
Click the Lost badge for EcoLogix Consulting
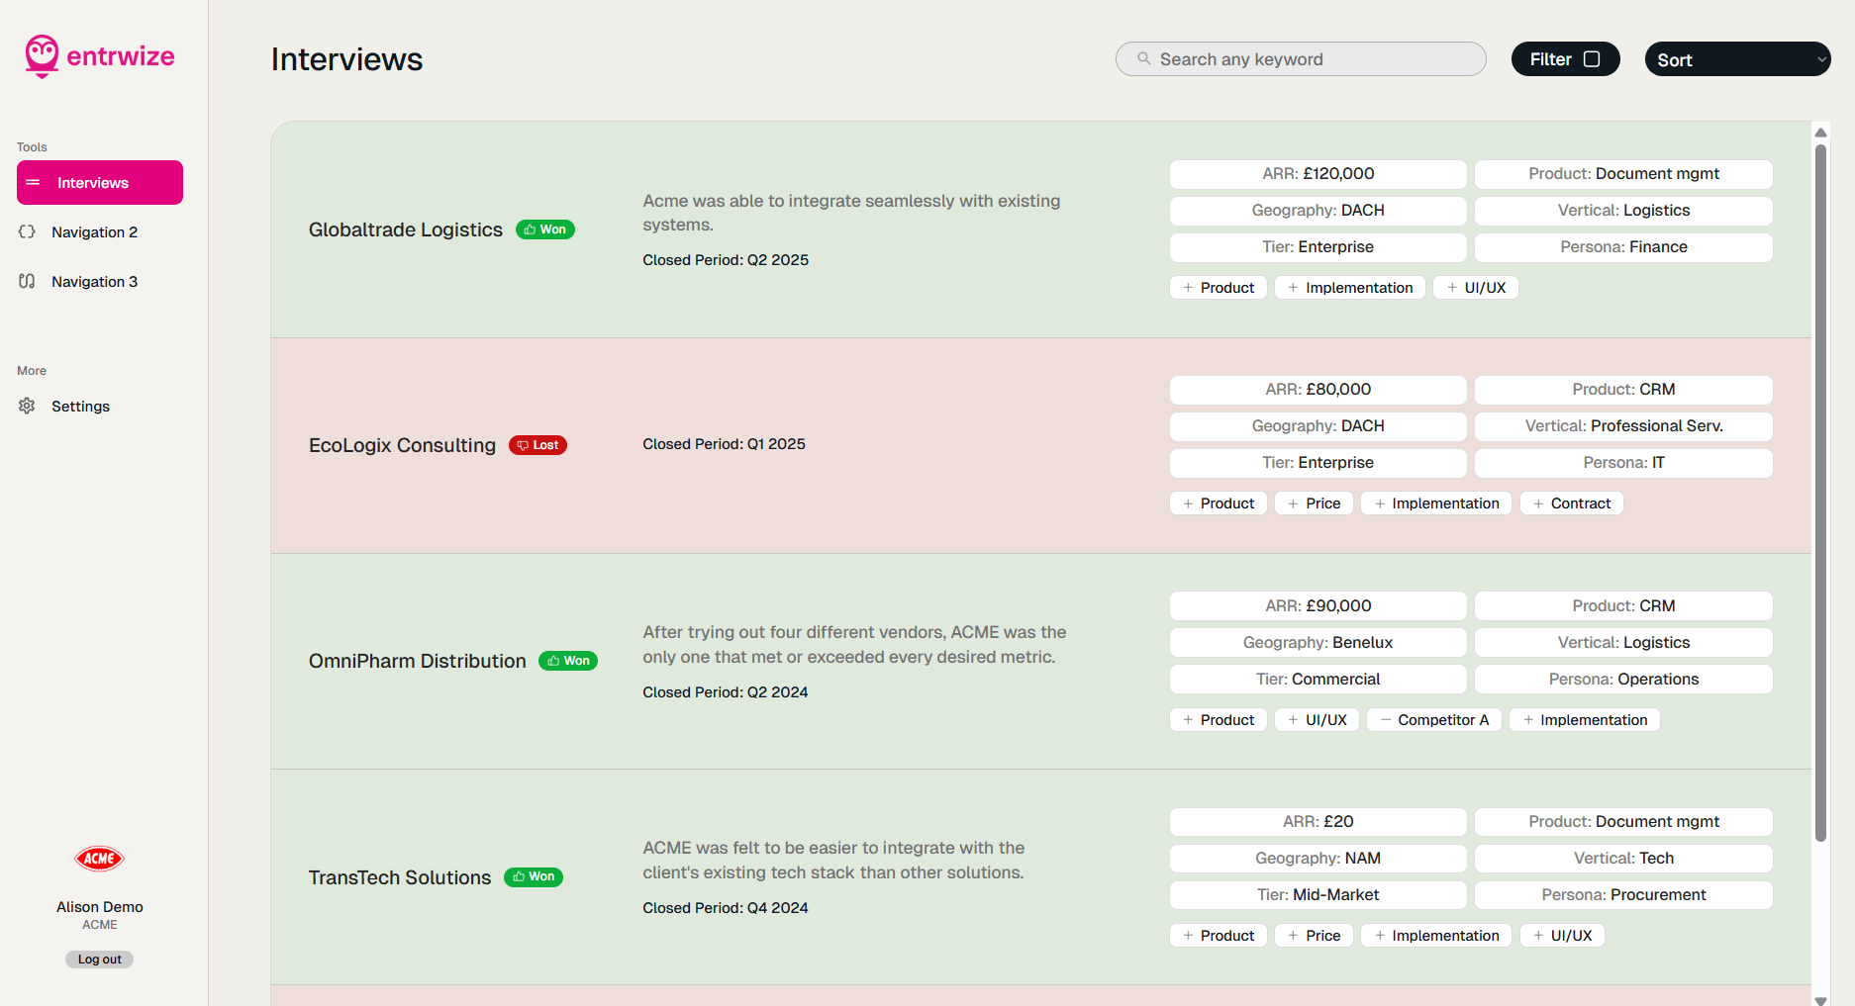537,445
